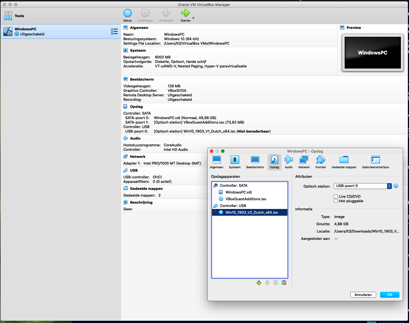Expand the Starten dropdown arrow

pos(193,18)
